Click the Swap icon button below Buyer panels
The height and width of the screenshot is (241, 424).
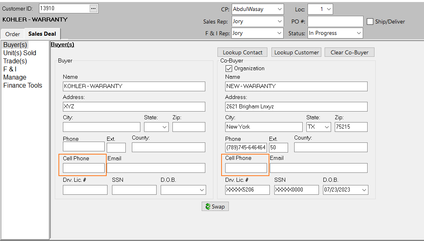pos(215,206)
